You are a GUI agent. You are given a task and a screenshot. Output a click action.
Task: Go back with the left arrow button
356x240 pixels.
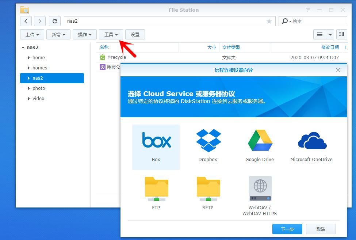pos(26,21)
